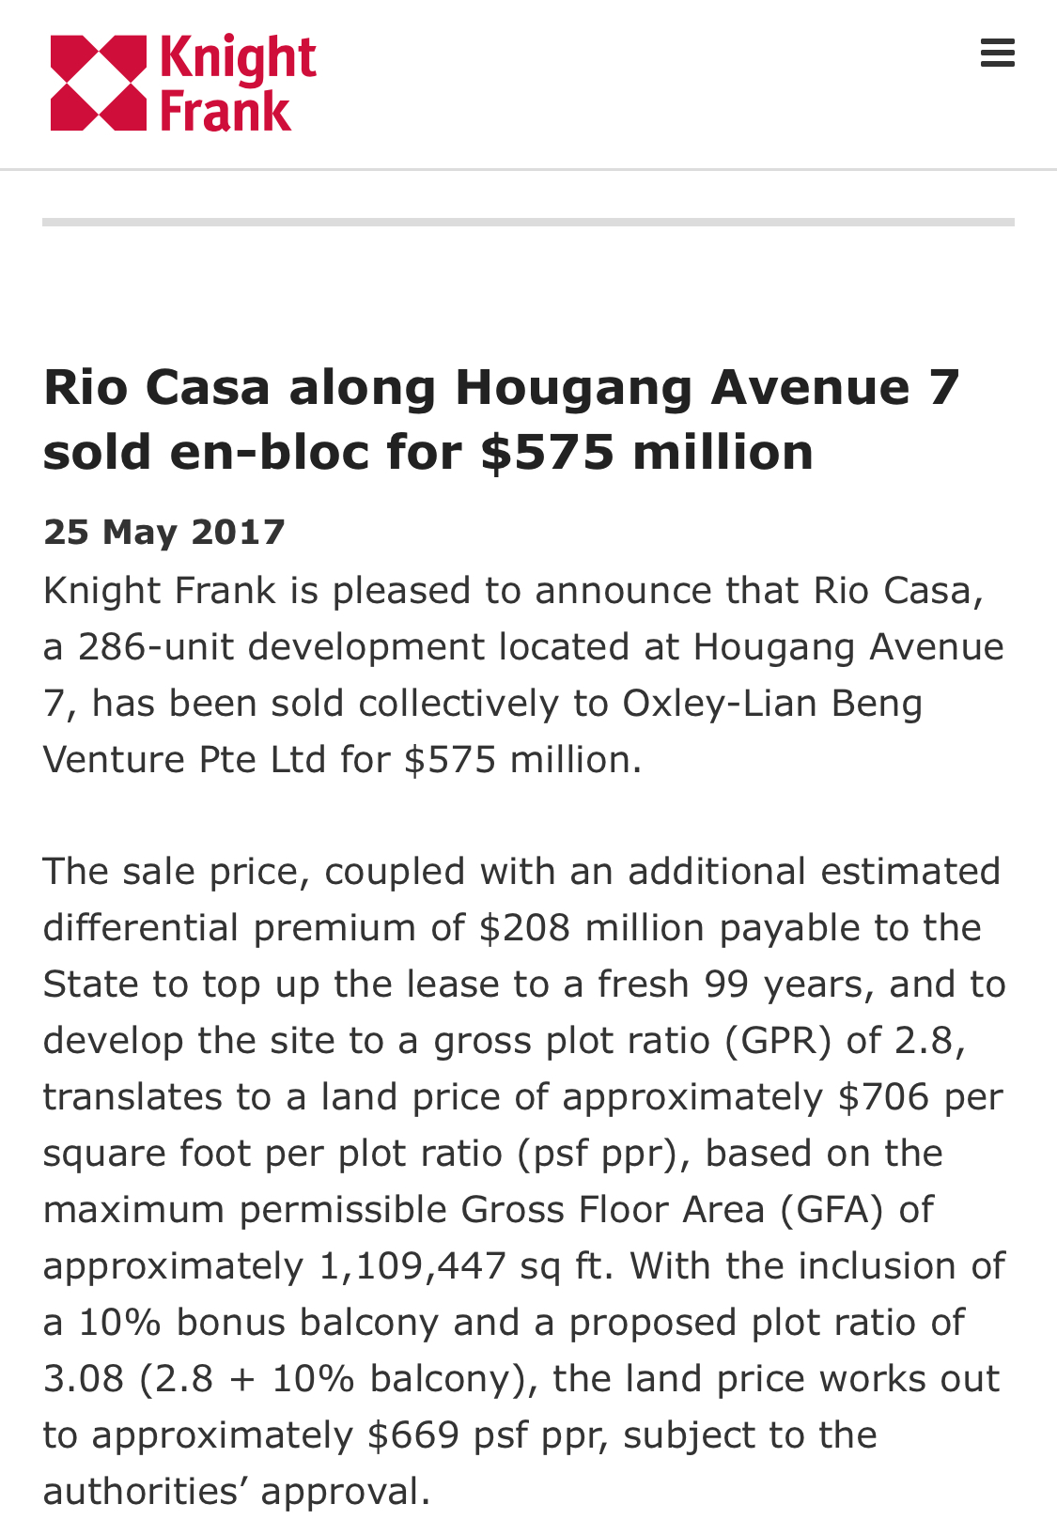Click the red Knight Frank diamond emblem
Viewport: 1057px width, 1535px height.
point(99,83)
